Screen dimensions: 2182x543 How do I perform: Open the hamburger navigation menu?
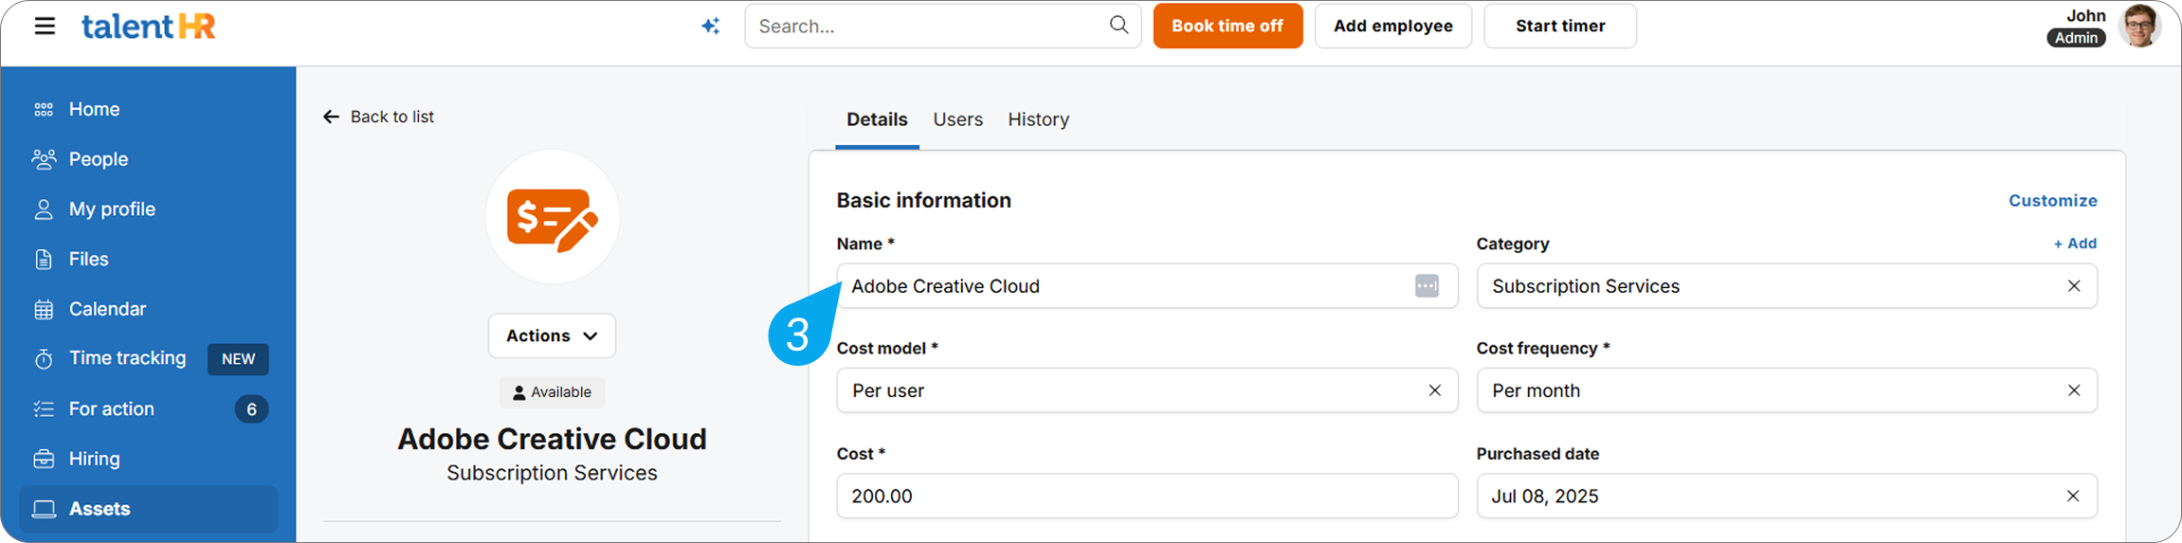[45, 26]
